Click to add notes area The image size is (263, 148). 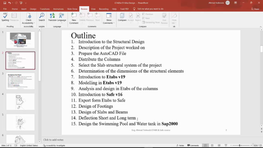click(x=53, y=140)
